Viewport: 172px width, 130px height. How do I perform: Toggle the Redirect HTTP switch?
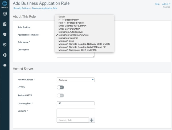[60, 95]
